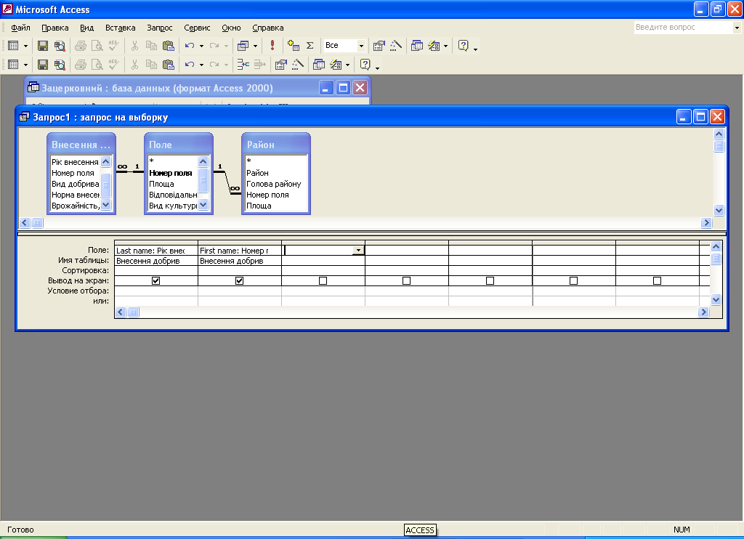
Task: Run the query with the red exclamation icon
Action: click(x=272, y=46)
